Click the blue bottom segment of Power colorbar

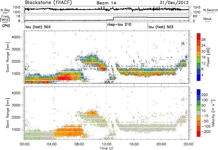pos(199,78)
